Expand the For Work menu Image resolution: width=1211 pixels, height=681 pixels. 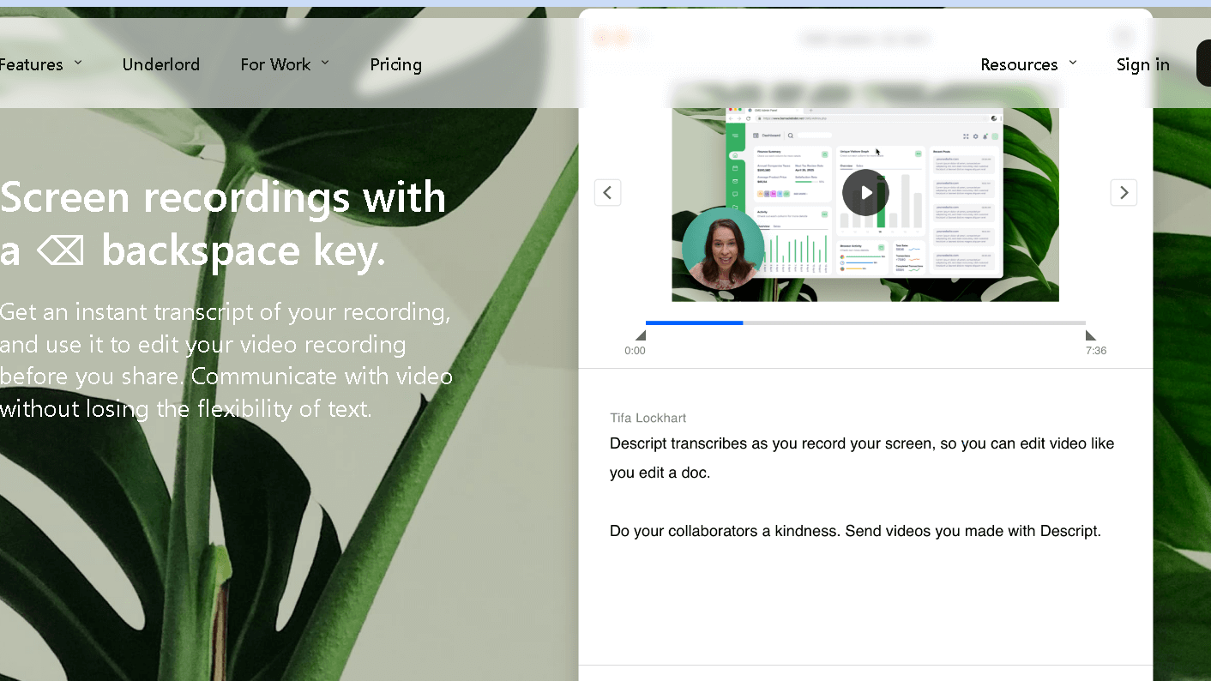point(285,64)
